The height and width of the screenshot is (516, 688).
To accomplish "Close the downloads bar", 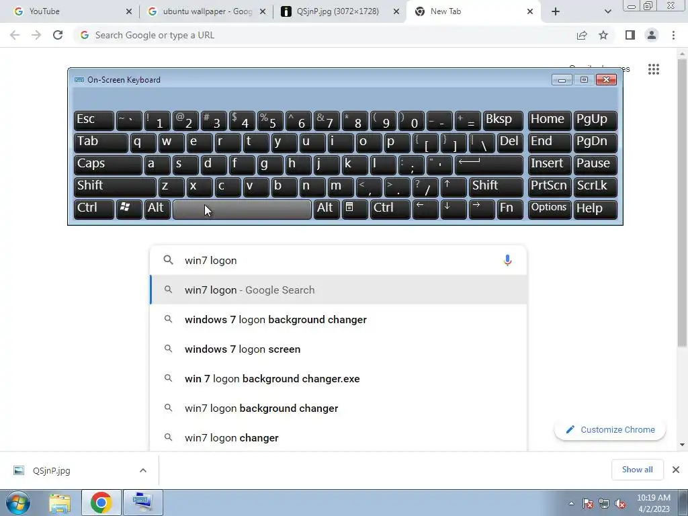I will [676, 470].
